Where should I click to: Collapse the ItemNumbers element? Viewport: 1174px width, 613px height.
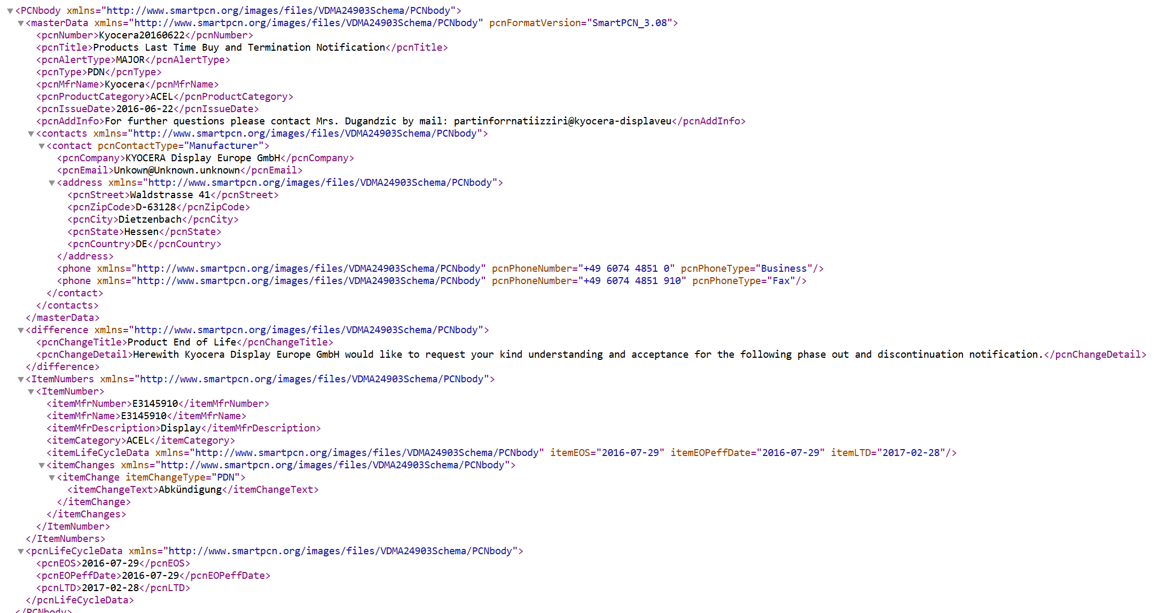click(x=20, y=379)
